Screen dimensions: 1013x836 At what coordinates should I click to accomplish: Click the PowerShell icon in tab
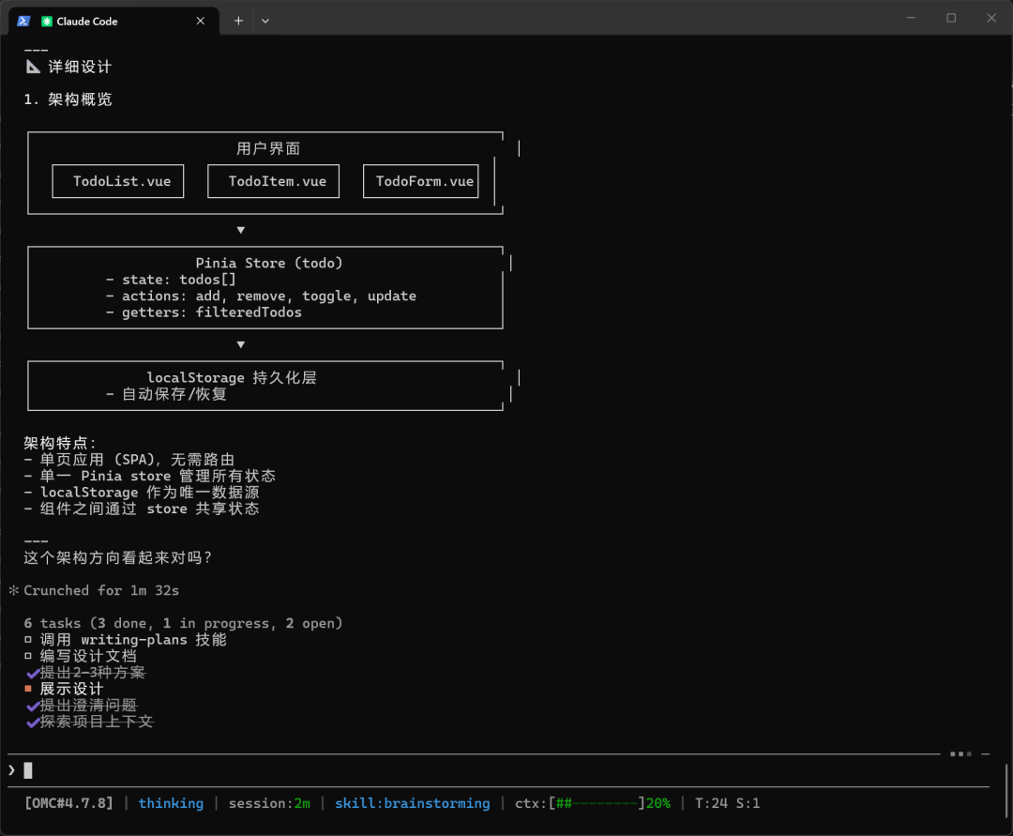(23, 21)
